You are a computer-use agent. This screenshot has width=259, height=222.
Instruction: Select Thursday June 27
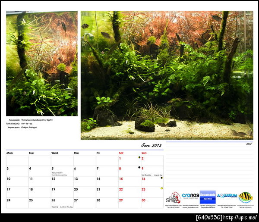(x=85, y=203)
